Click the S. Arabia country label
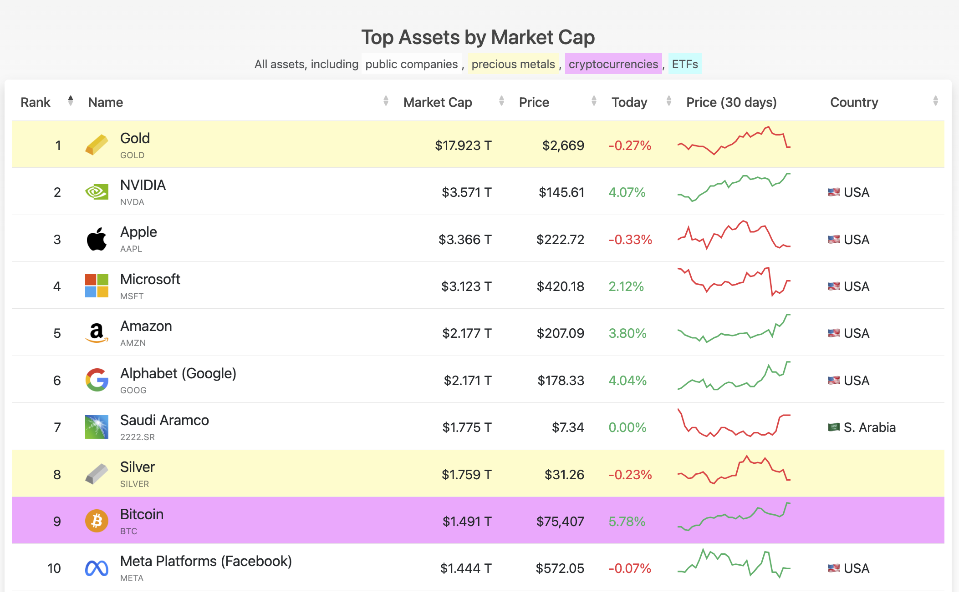The height and width of the screenshot is (592, 959). (870, 427)
